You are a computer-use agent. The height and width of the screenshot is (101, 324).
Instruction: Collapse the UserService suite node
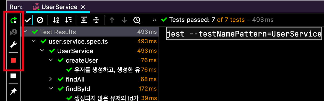coord(42,51)
